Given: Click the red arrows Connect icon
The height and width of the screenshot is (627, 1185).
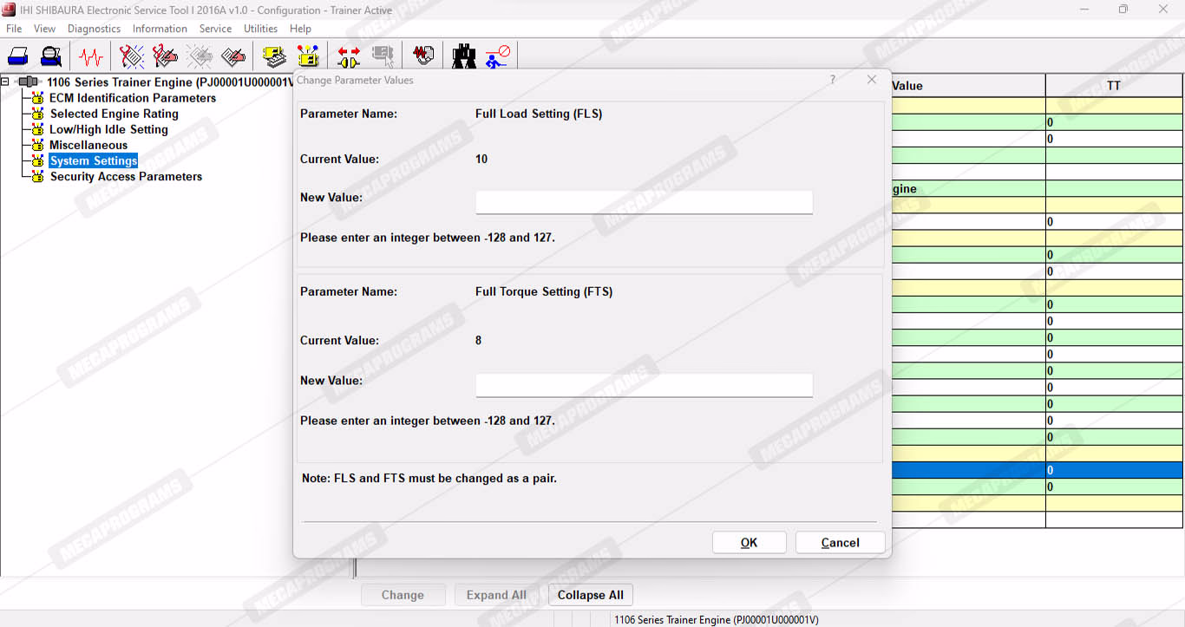Looking at the screenshot, I should (349, 56).
